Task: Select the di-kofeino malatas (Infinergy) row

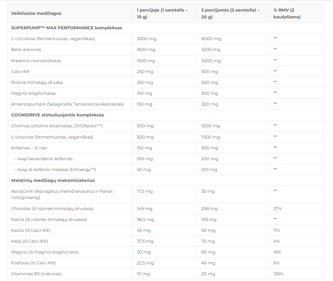Action: click(55, 169)
